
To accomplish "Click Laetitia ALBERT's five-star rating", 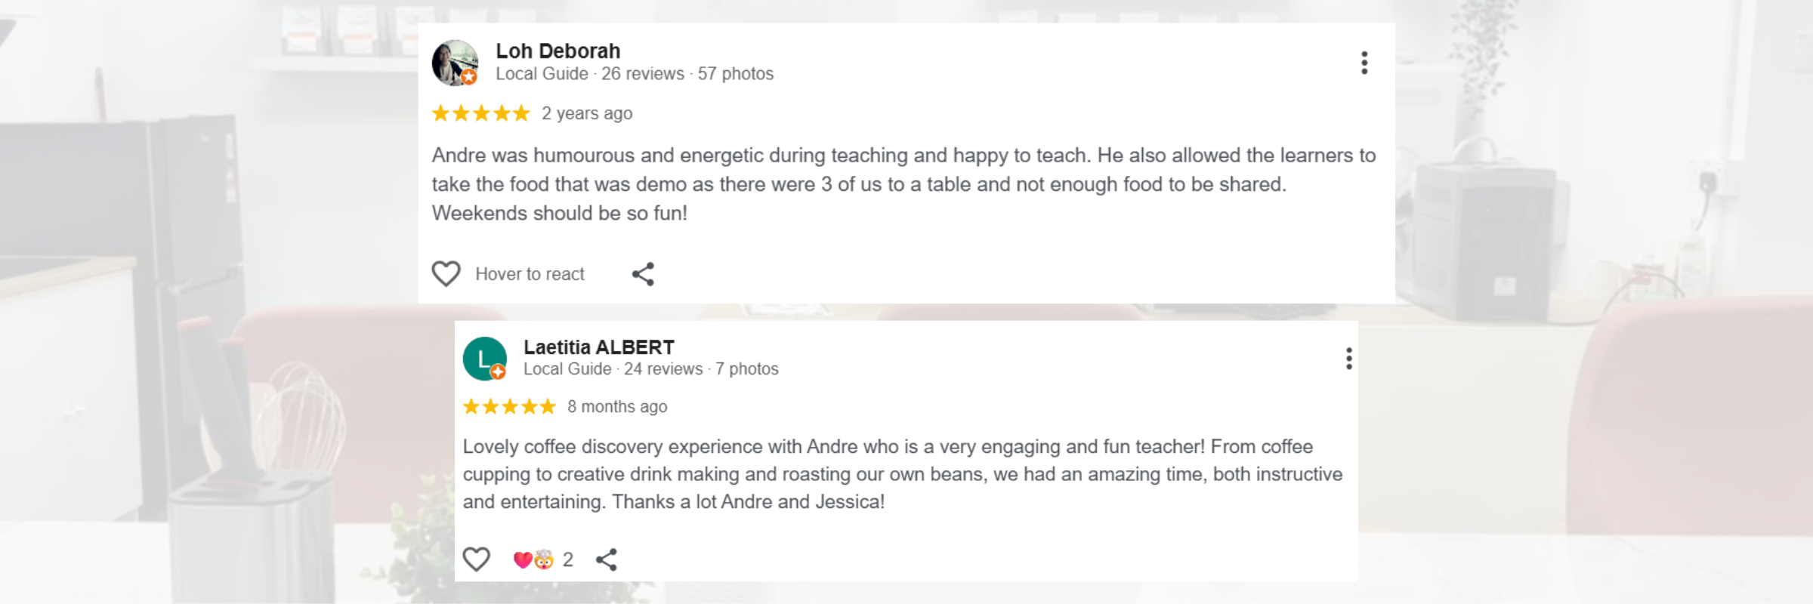I will coord(509,407).
